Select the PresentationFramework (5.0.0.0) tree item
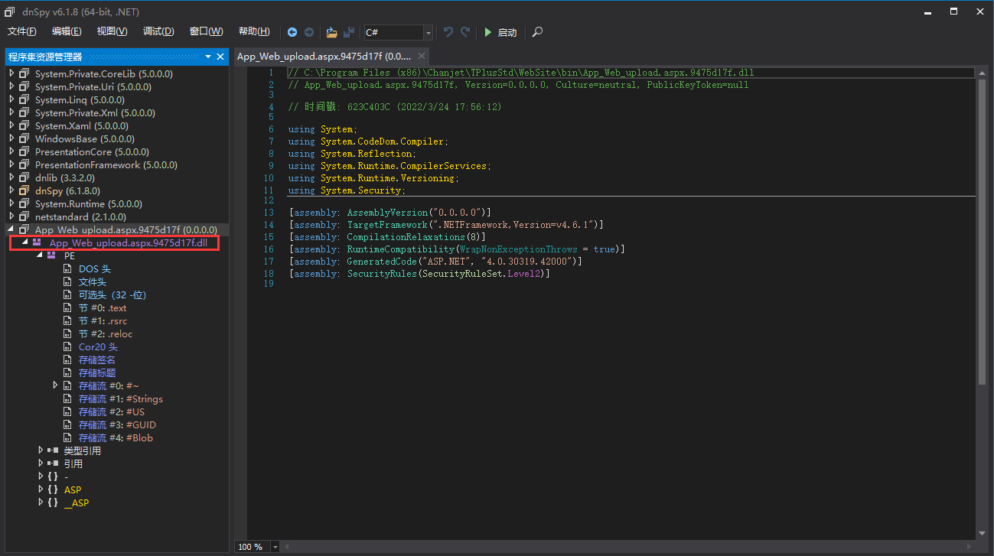 (106, 164)
